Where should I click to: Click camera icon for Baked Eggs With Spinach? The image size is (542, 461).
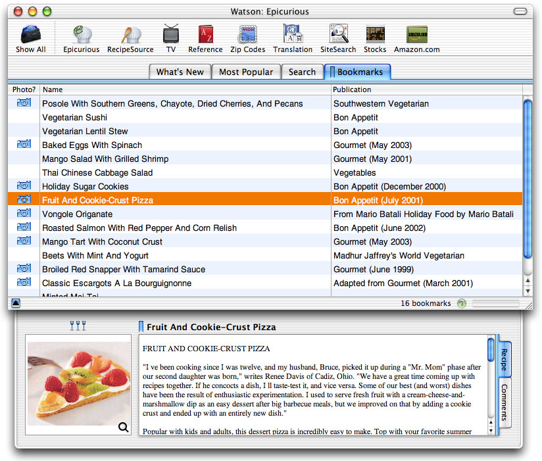coord(24,144)
